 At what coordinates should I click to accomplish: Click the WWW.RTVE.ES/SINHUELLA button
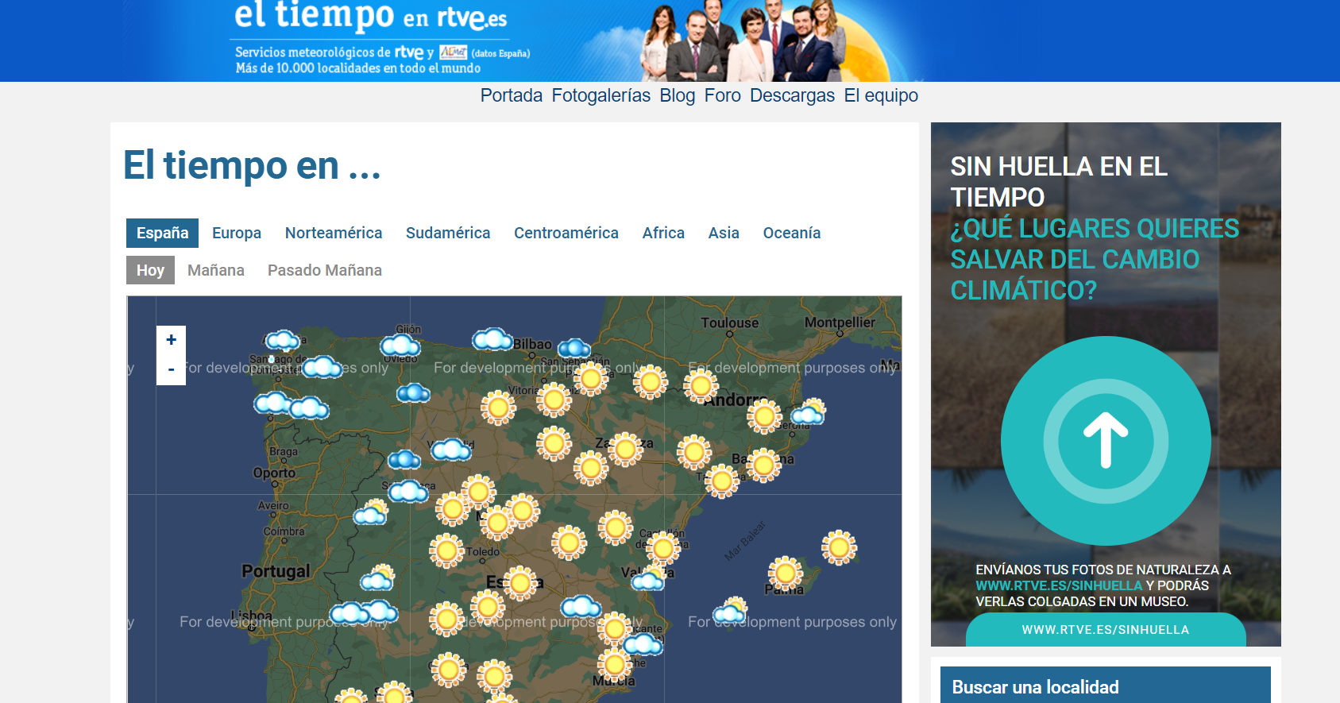point(1106,629)
